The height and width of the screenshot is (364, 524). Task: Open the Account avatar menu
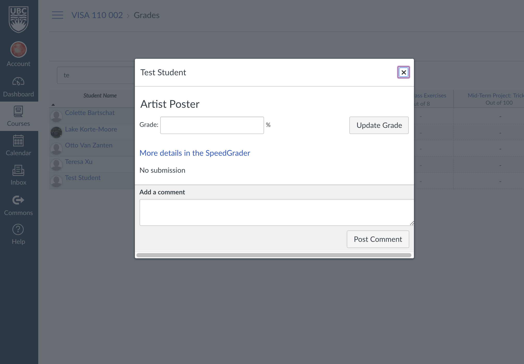18,50
